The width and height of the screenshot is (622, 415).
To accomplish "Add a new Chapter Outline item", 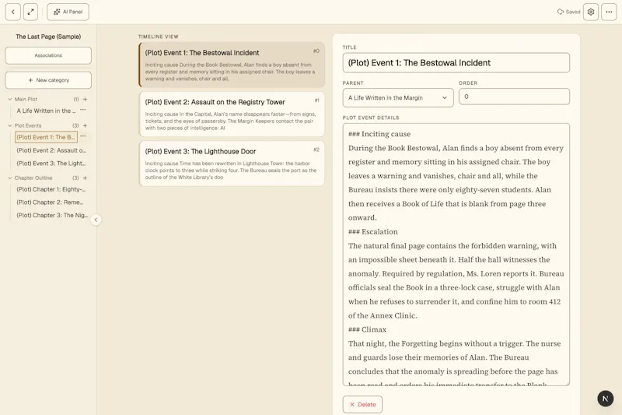I will pos(85,178).
